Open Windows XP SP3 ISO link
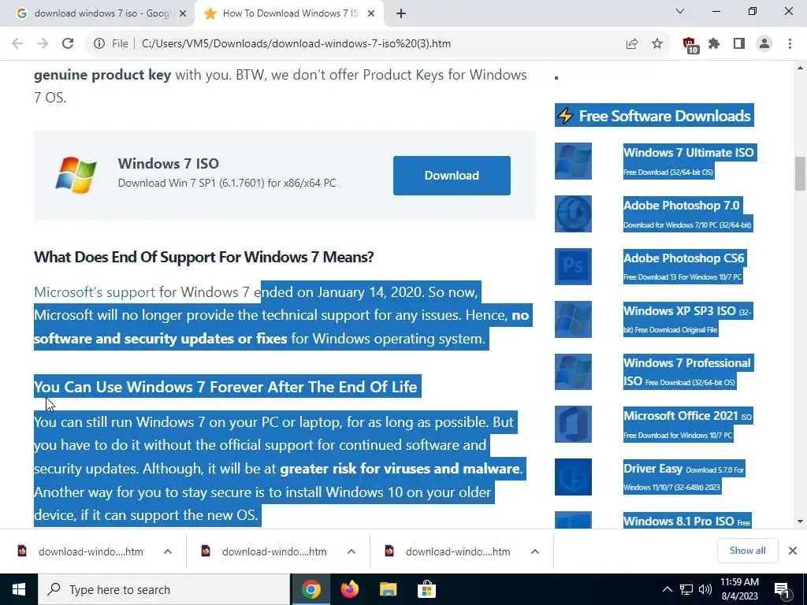The image size is (807, 605). click(x=680, y=310)
